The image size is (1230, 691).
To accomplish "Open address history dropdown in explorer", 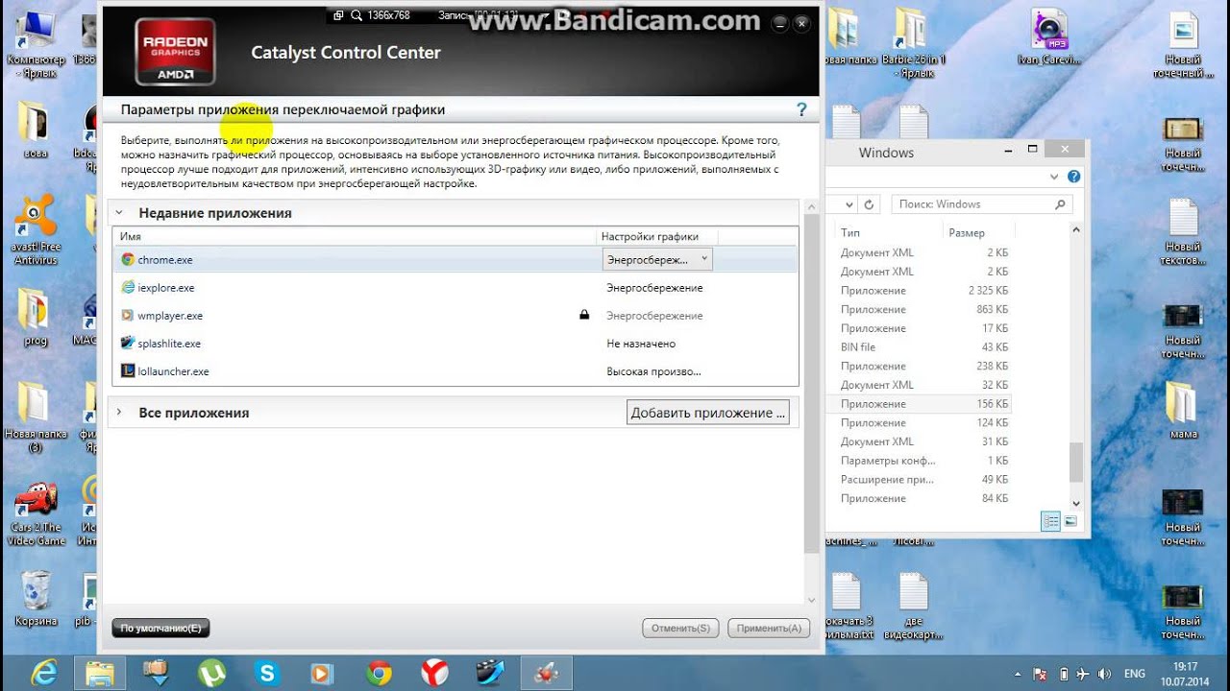I will (x=849, y=204).
